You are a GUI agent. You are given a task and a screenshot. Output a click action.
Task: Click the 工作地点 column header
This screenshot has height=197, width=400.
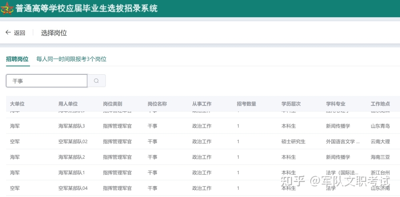click(380, 104)
